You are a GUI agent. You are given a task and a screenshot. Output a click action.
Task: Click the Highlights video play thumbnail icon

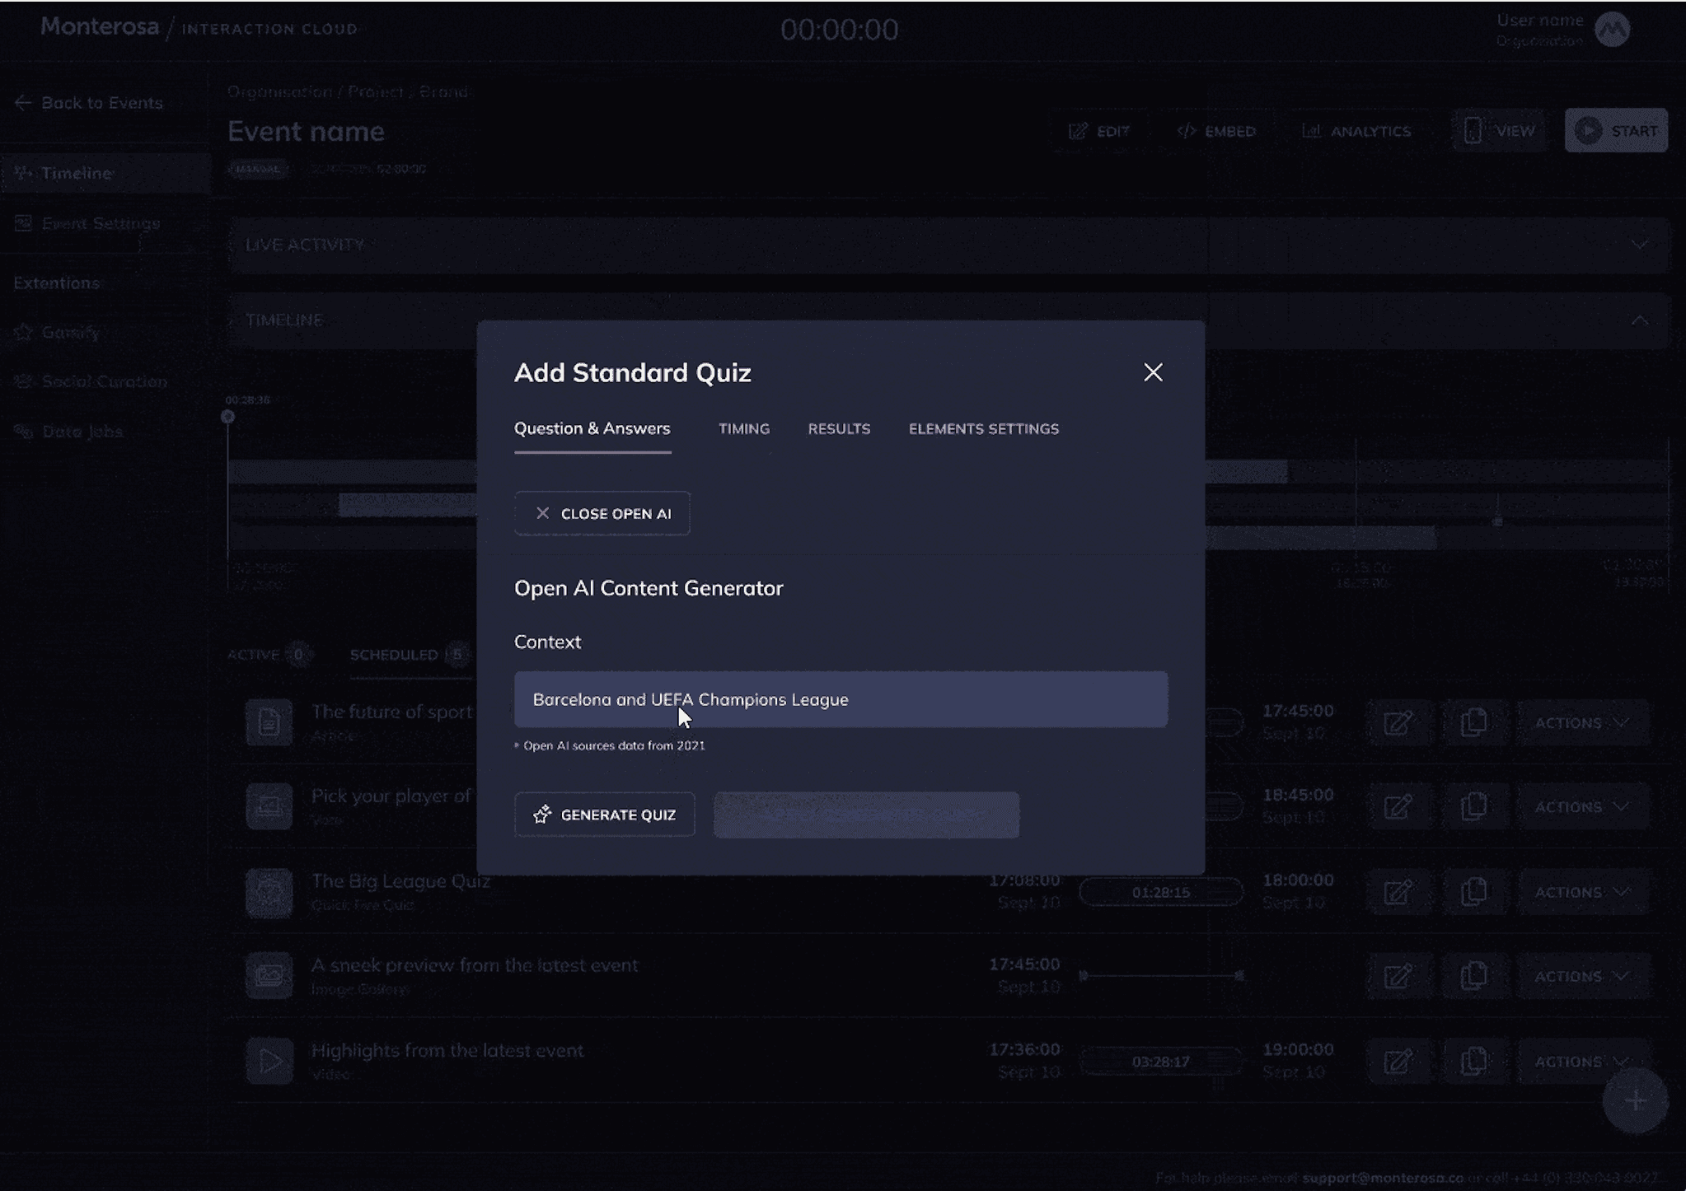tap(269, 1061)
